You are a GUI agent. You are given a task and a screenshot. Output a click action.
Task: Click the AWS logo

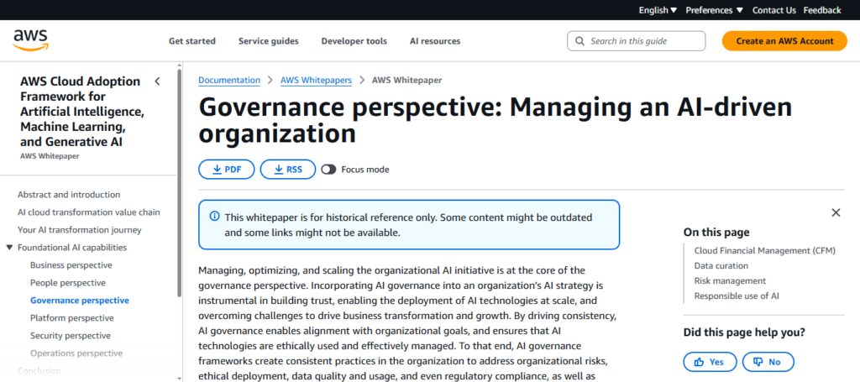point(31,40)
